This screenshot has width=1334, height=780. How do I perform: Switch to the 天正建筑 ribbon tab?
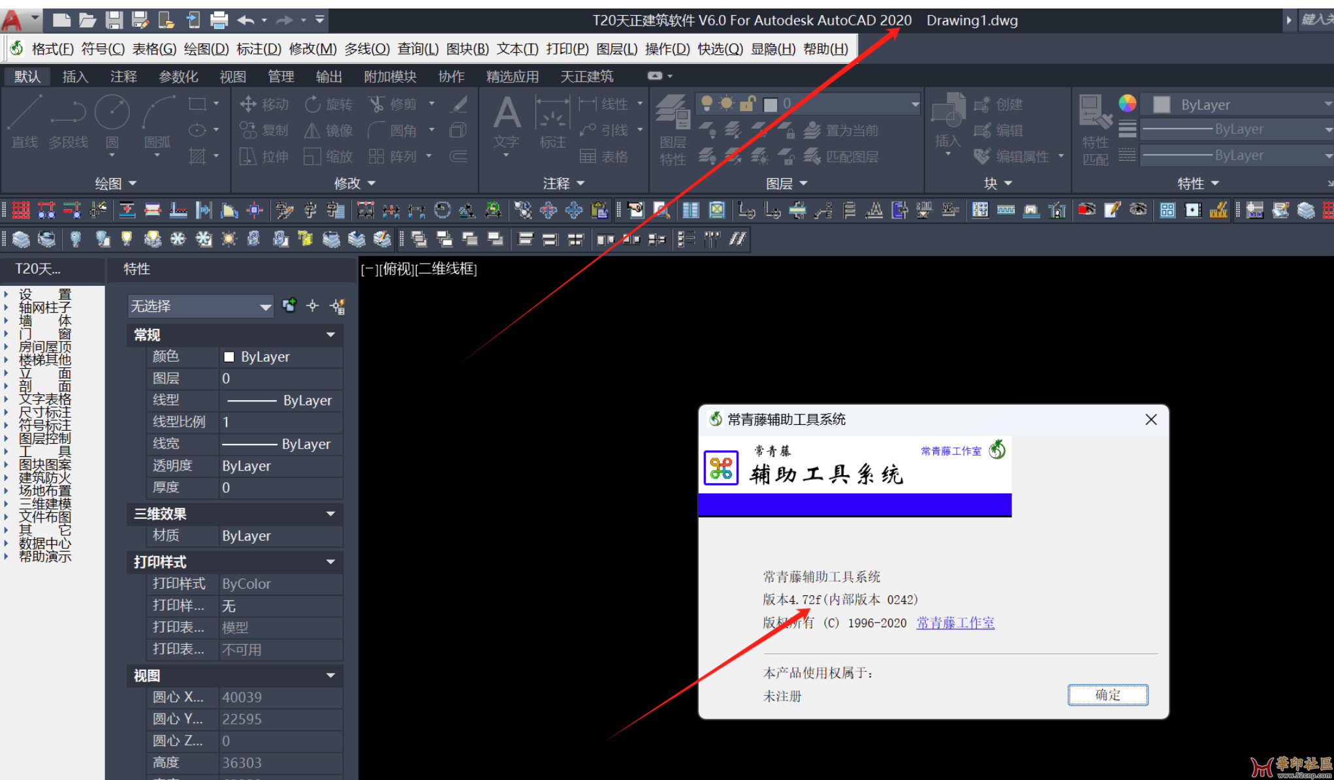click(586, 76)
